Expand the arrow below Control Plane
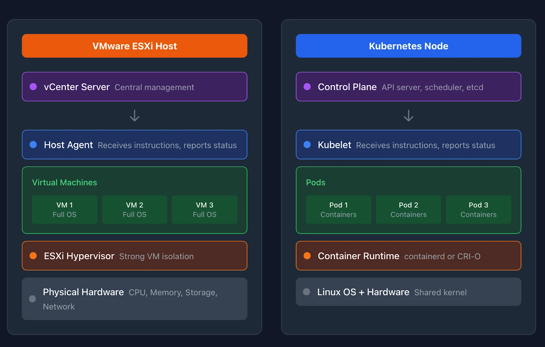The height and width of the screenshot is (347, 545). point(408,116)
